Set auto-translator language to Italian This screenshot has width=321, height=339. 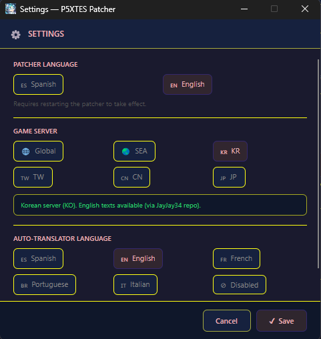click(x=135, y=285)
